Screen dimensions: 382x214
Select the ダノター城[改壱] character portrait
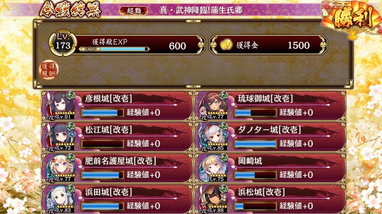tap(212, 137)
